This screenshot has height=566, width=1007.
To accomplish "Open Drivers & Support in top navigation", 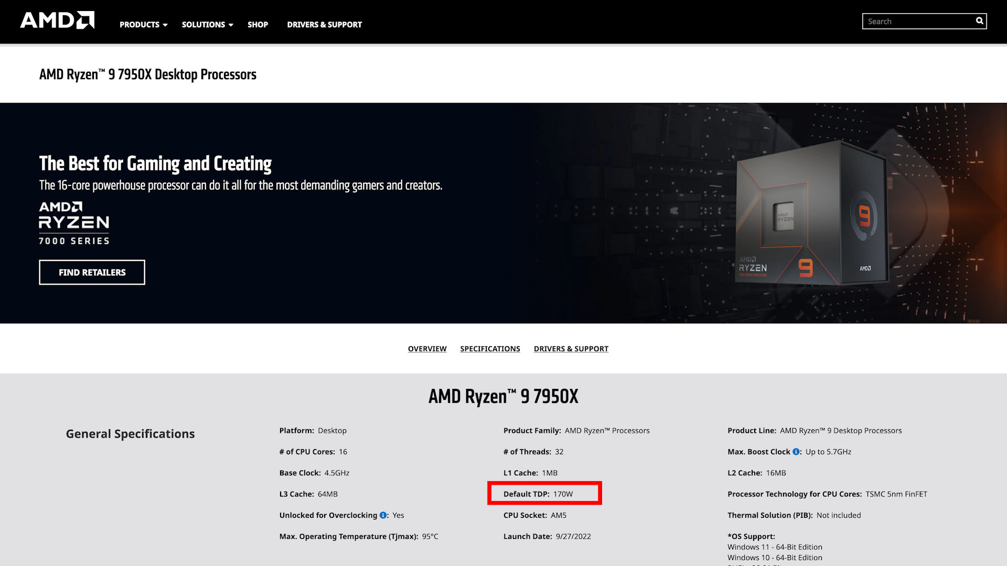I will (x=324, y=25).
